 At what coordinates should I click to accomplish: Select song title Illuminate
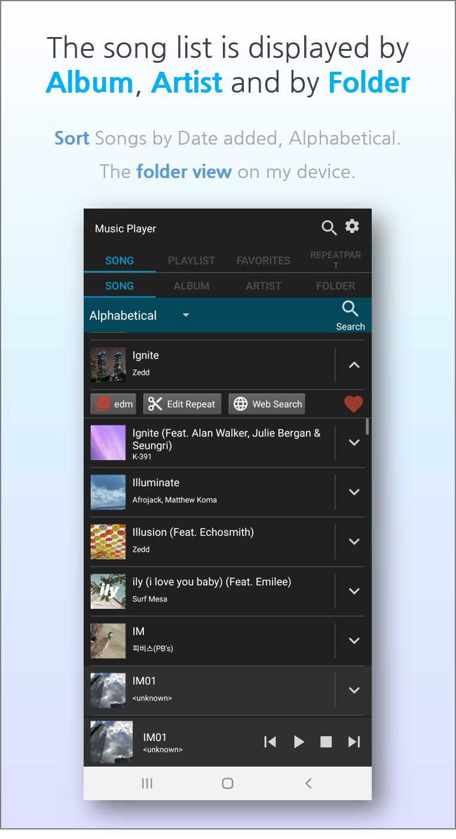[156, 482]
